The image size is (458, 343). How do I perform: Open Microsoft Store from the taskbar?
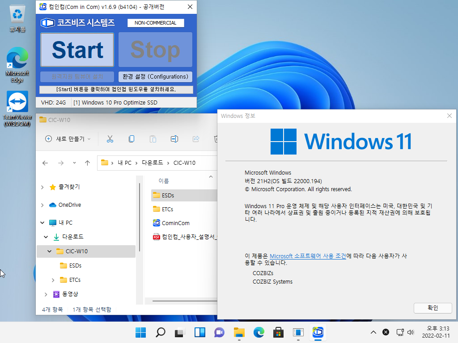point(278,332)
